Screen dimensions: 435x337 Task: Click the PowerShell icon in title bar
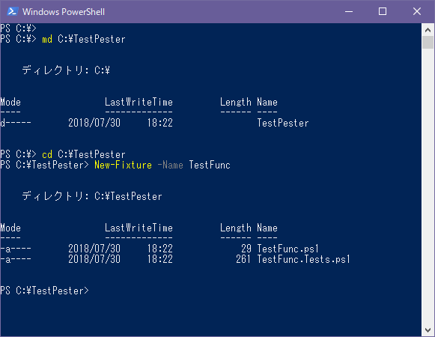click(x=13, y=12)
